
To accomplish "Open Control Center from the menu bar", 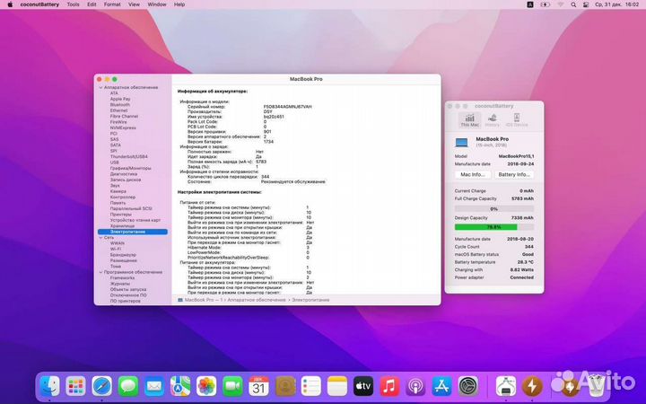I will tap(586, 4).
